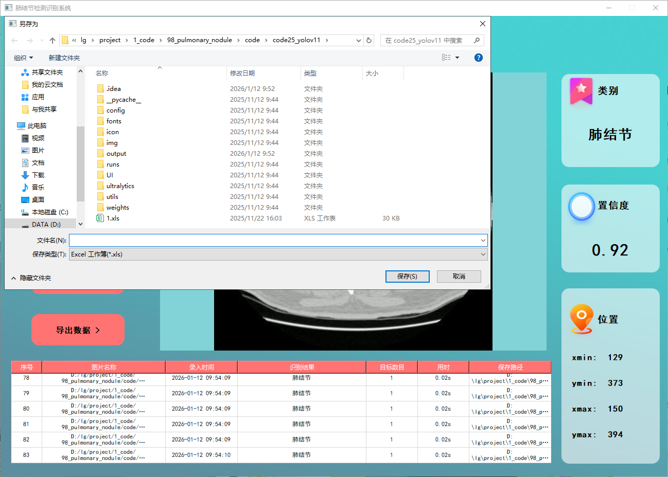The width and height of the screenshot is (668, 477).
Task: Click the forward navigation arrow in dialog
Action: click(x=29, y=40)
